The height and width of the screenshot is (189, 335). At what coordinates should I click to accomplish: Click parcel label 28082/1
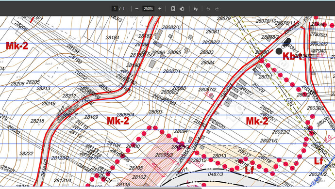(171, 27)
